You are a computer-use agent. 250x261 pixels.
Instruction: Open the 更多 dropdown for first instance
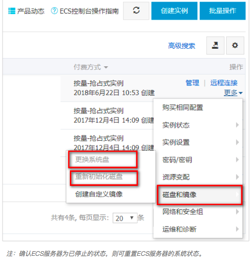click(x=233, y=93)
